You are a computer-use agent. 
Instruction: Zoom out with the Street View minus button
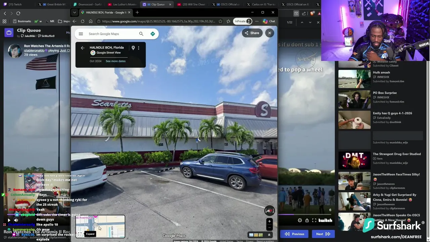click(269, 228)
